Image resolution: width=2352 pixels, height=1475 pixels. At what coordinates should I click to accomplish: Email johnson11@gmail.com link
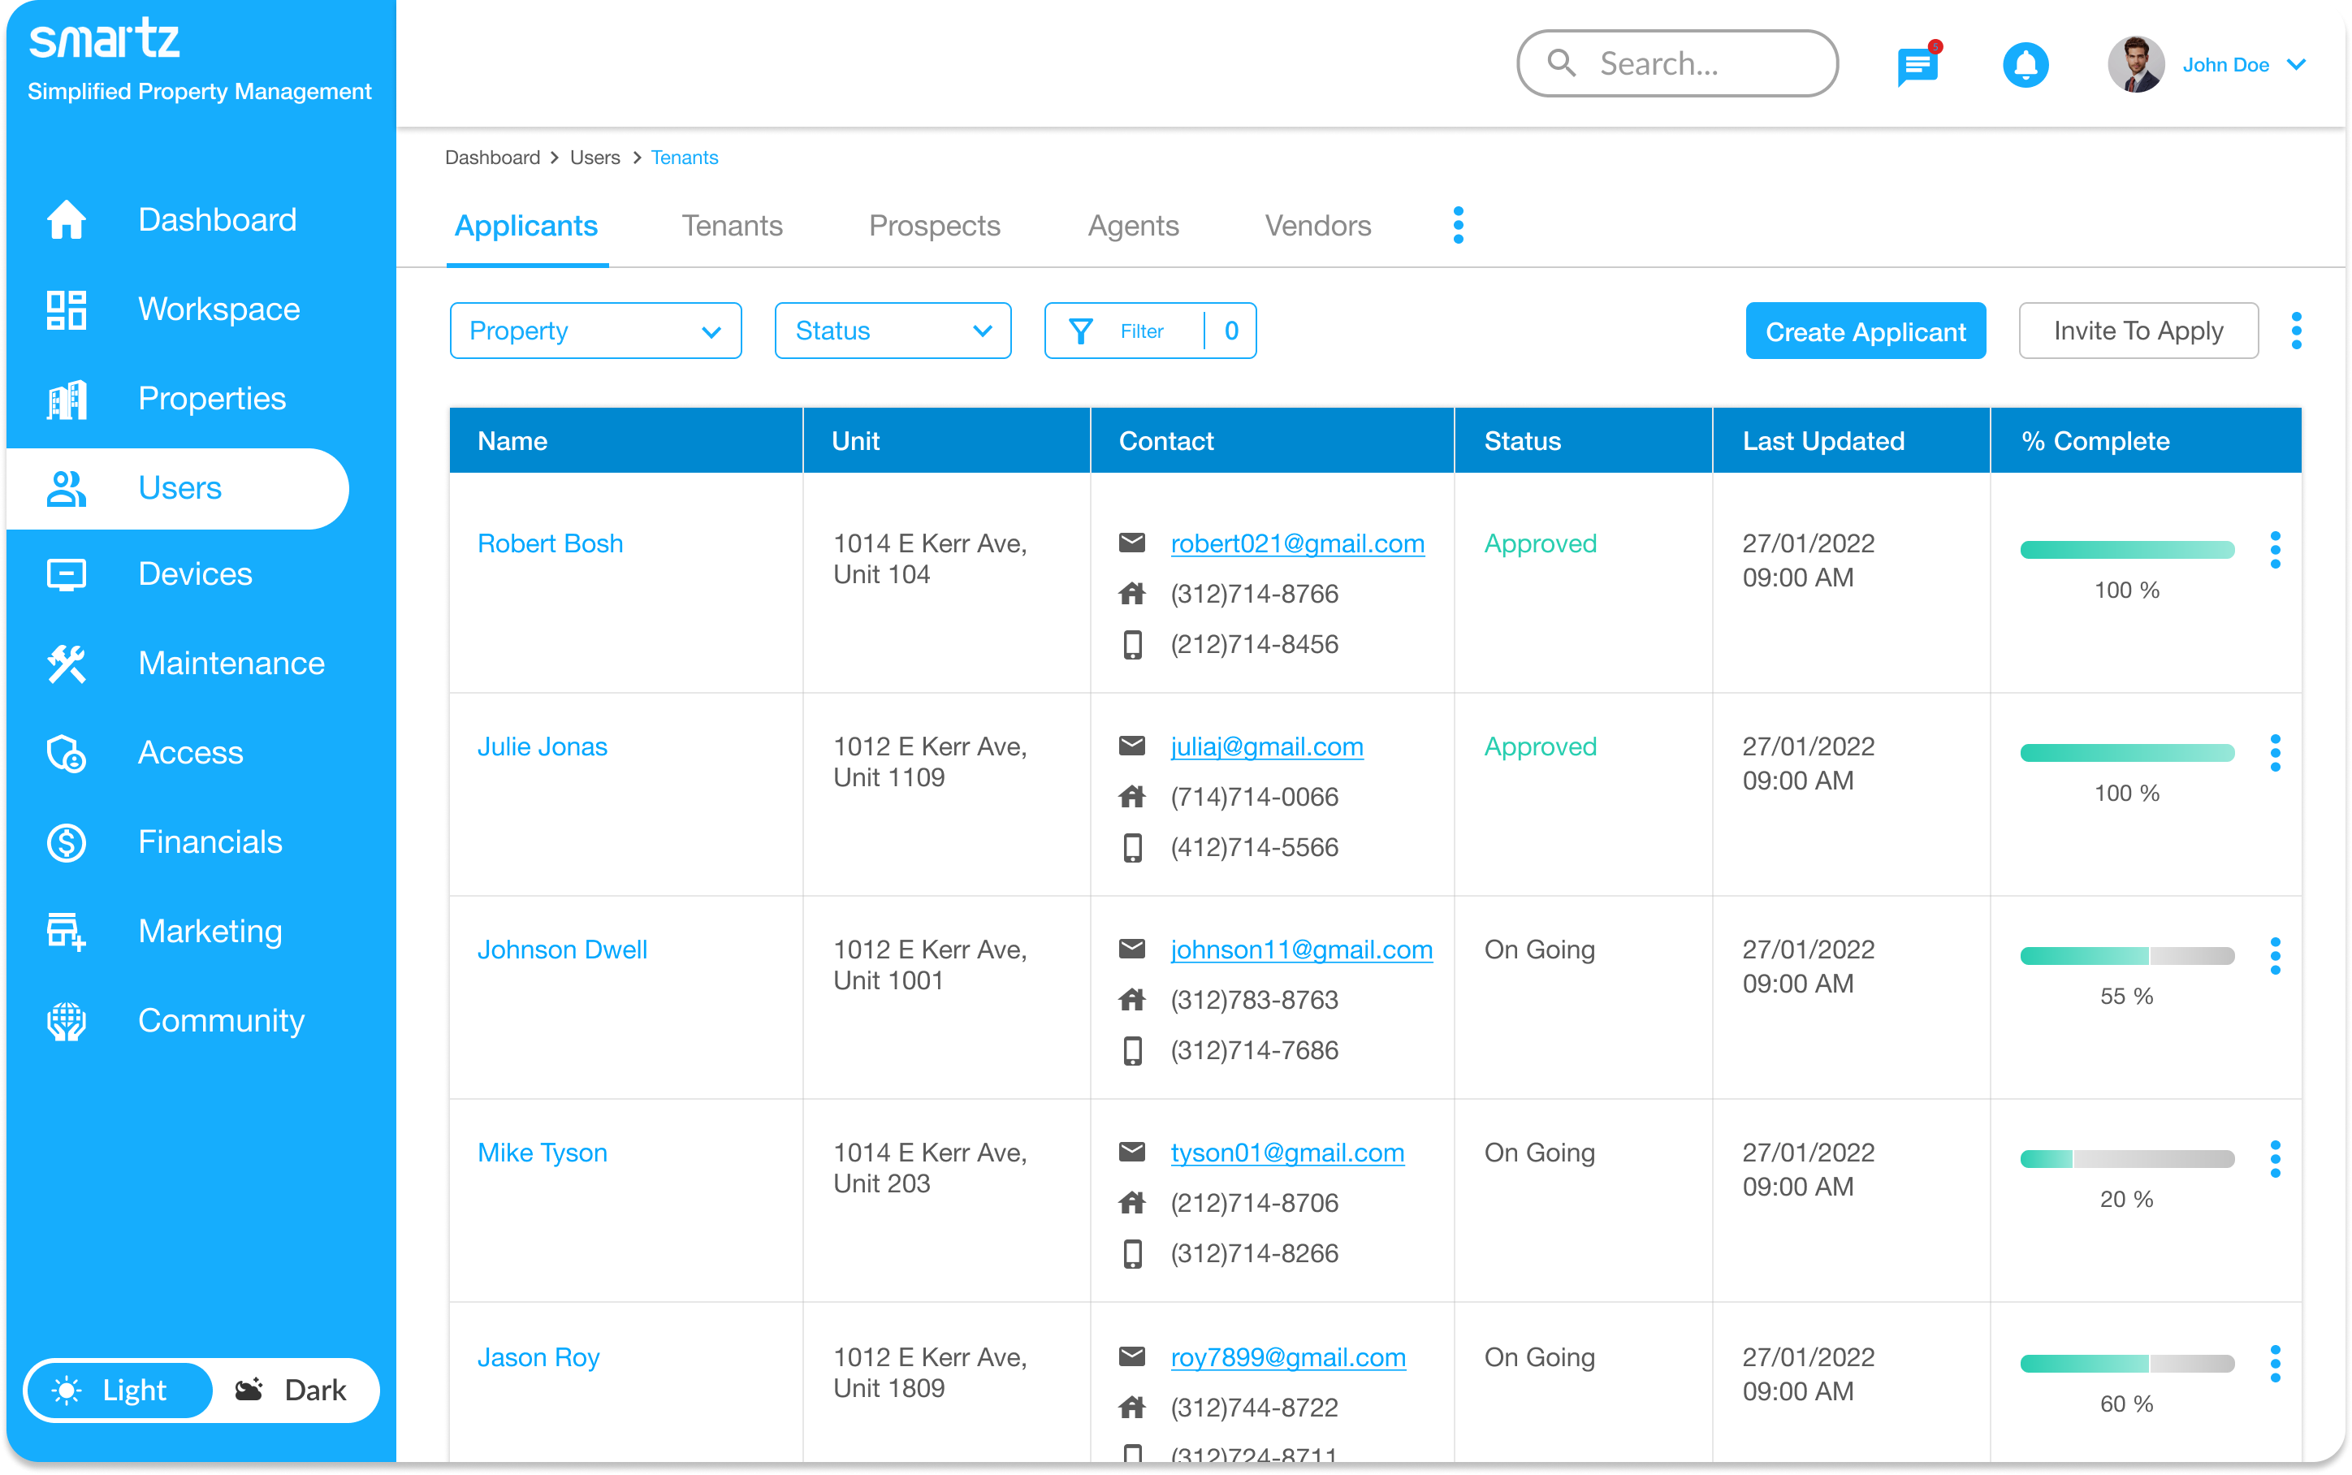click(1301, 949)
